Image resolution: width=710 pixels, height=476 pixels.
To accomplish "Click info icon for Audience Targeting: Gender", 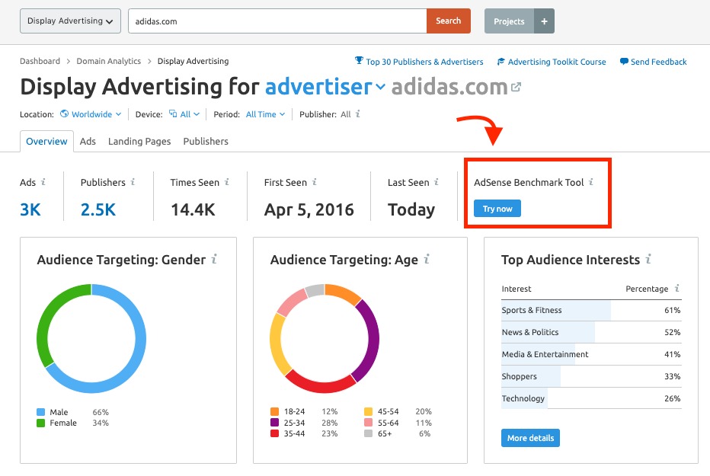I will 214,259.
